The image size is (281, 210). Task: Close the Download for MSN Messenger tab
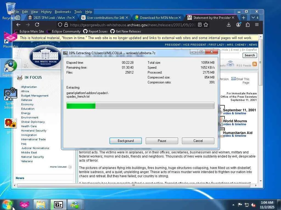pyautogui.click(x=180, y=17)
